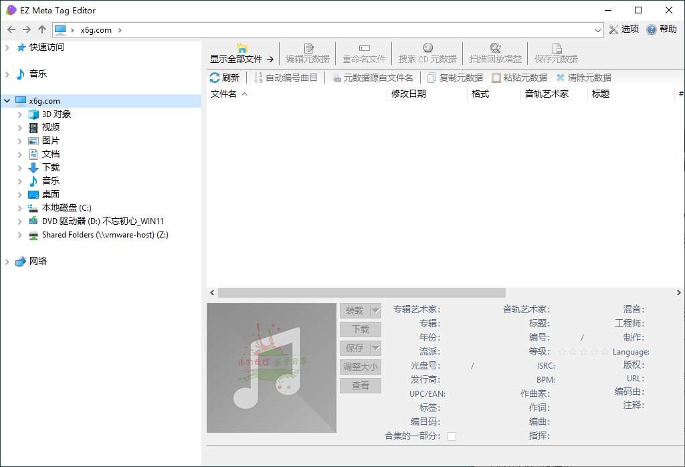
Task: Tick the 合集的一部分 checkbox
Action: (452, 436)
